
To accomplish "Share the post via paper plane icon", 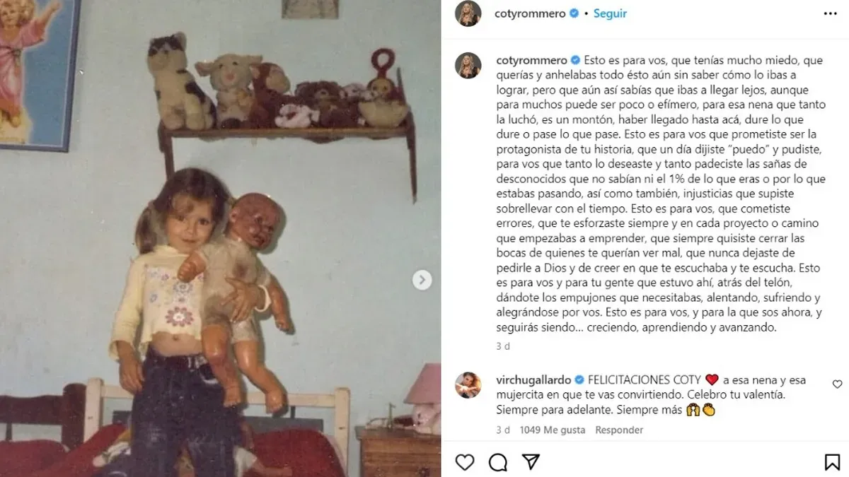I will 531,462.
